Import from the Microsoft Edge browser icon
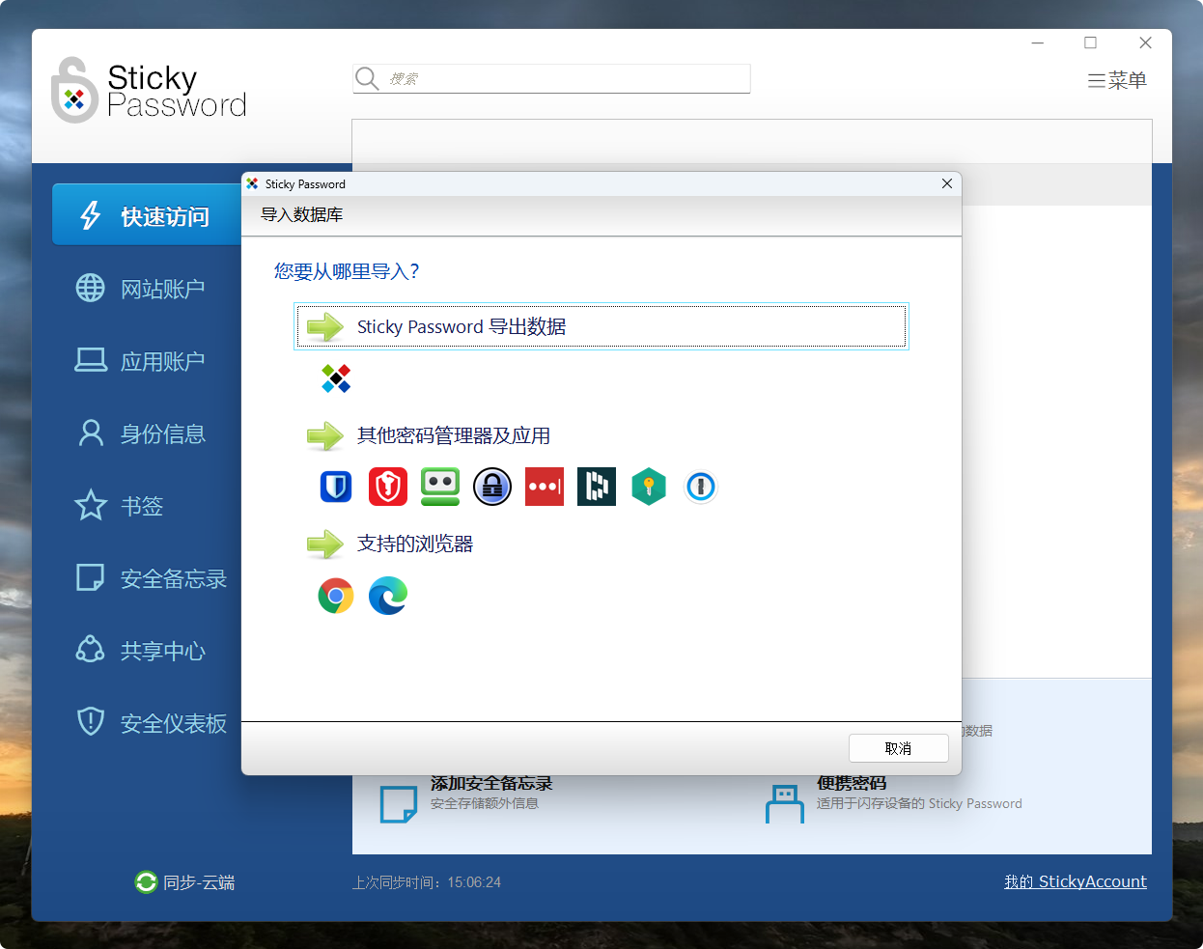 [x=388, y=596]
